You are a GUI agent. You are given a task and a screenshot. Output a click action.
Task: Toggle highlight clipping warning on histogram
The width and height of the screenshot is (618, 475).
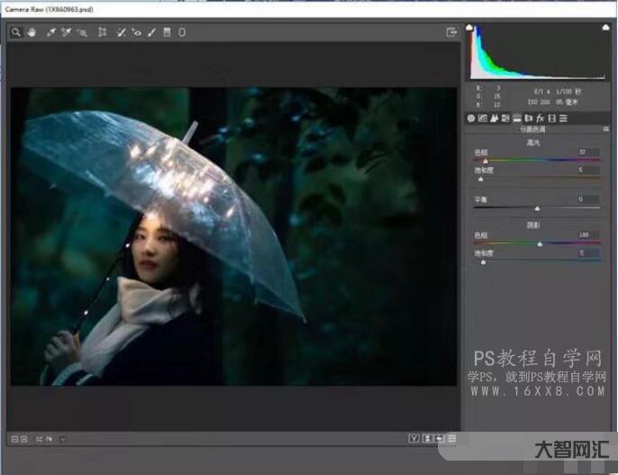(605, 27)
